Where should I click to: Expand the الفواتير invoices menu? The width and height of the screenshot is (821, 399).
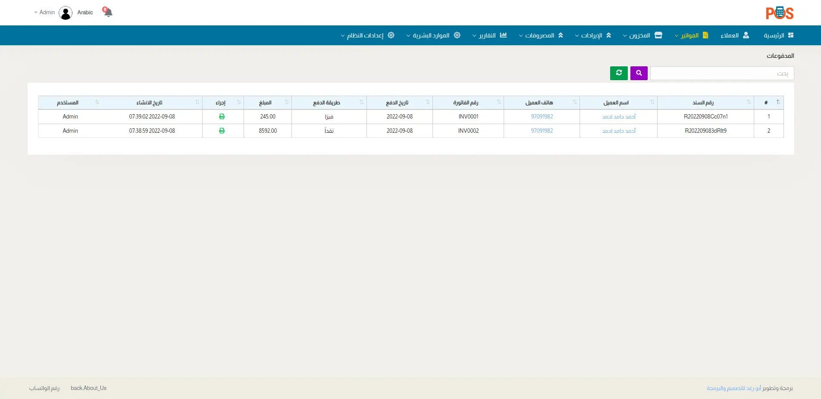[x=691, y=35]
